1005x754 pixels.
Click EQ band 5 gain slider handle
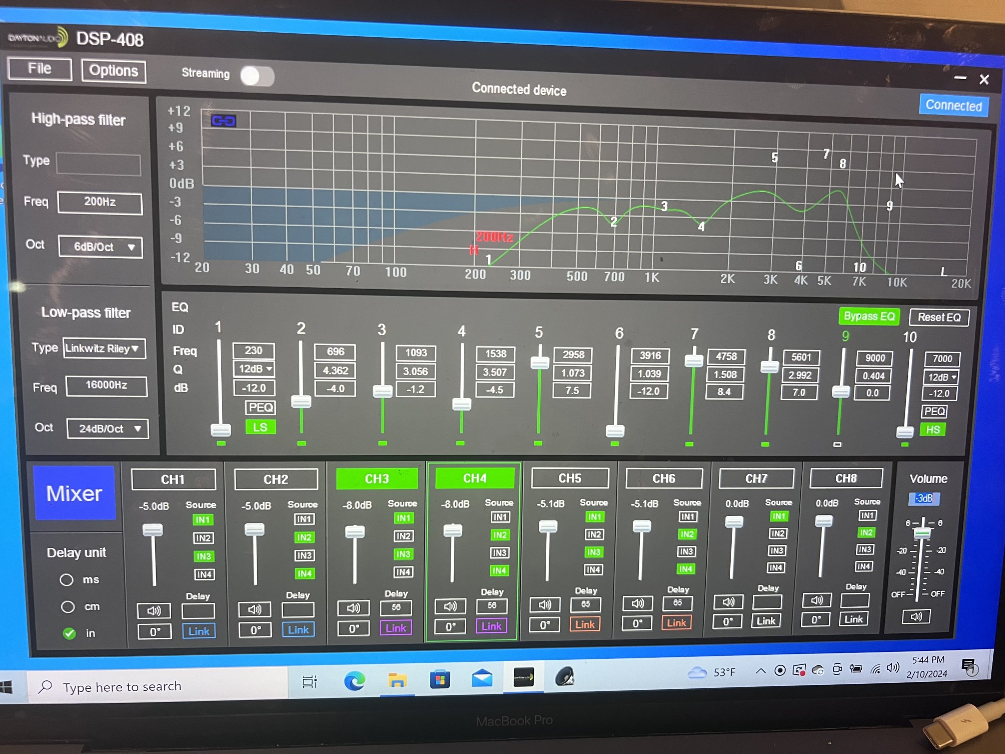coord(540,362)
